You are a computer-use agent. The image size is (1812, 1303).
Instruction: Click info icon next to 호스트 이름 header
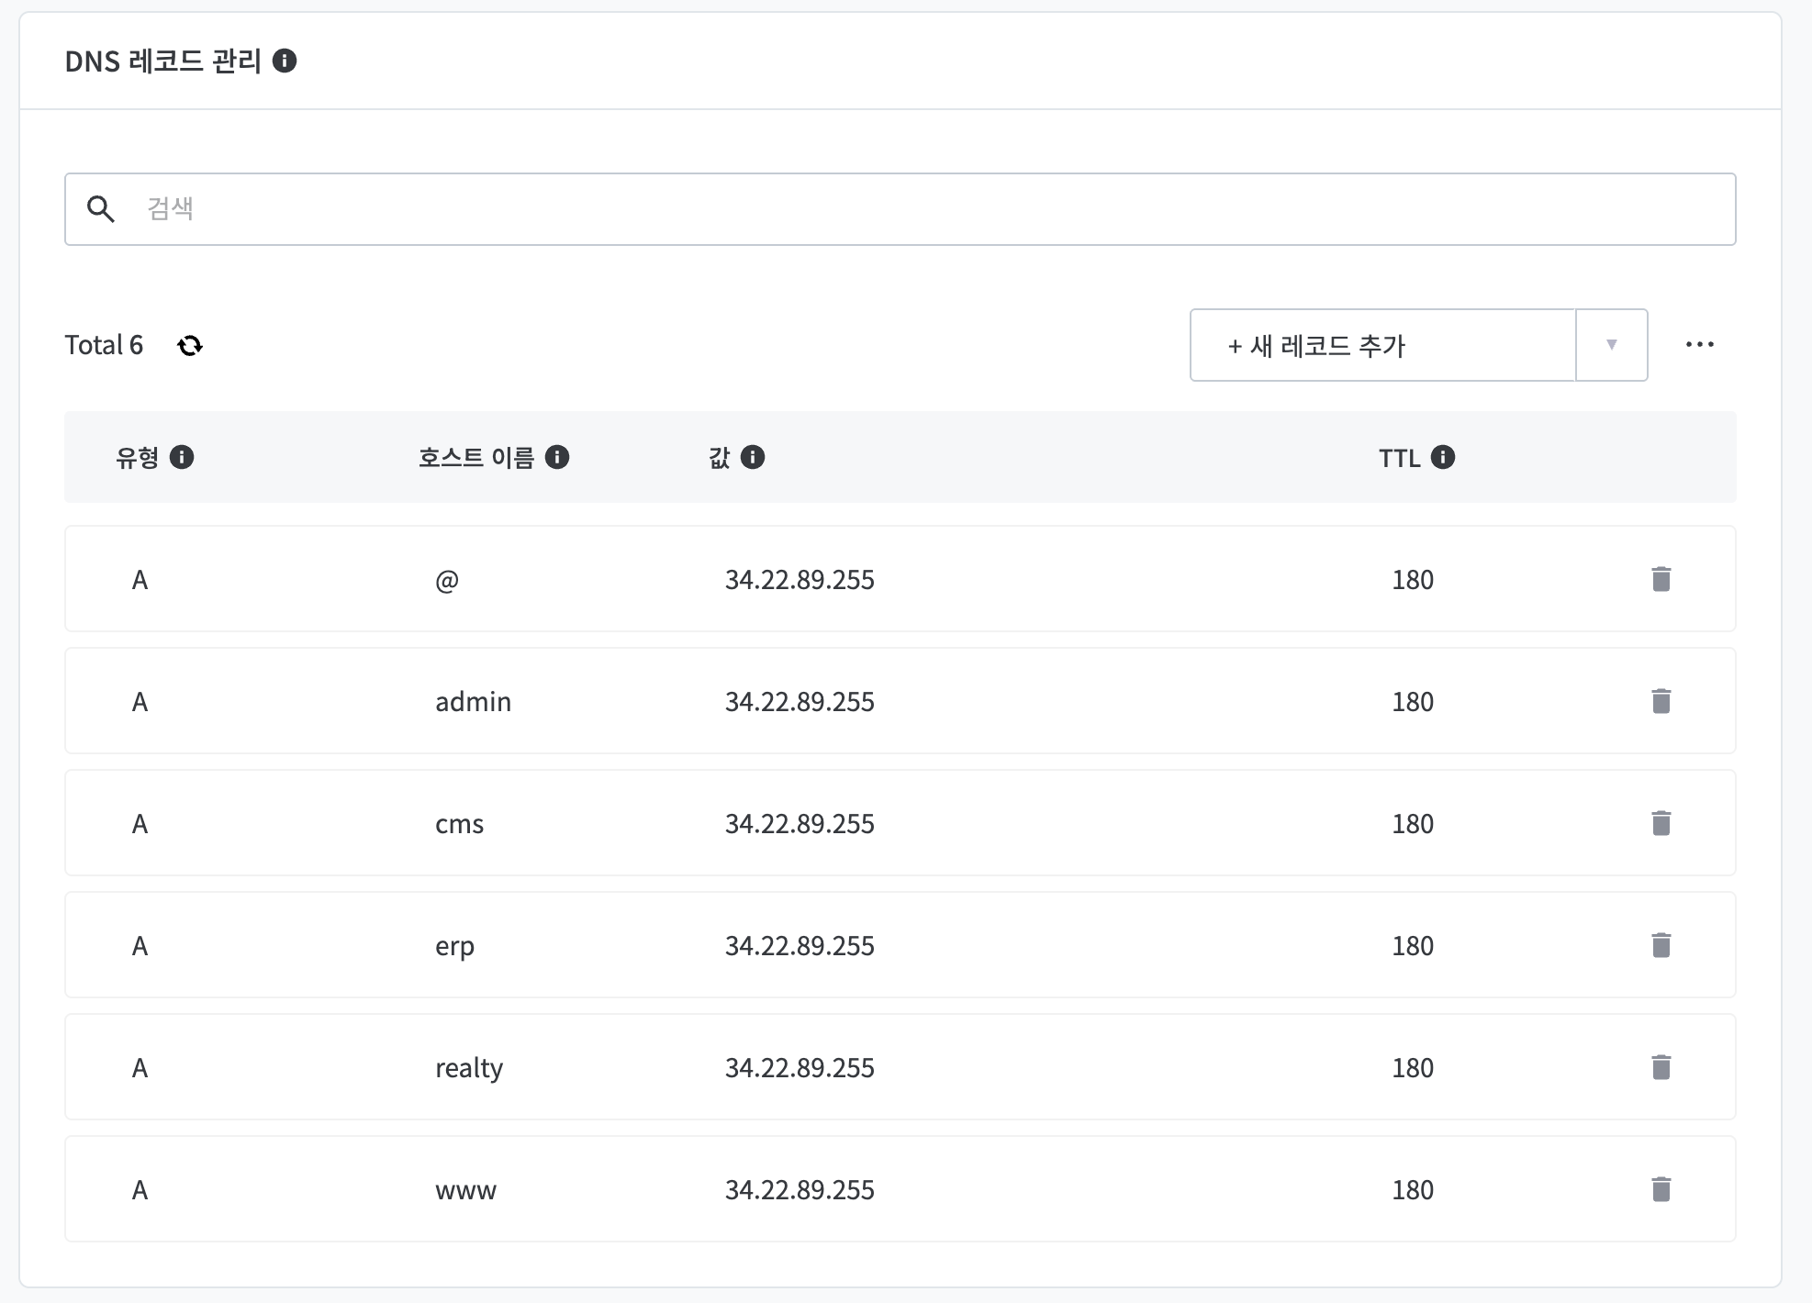(557, 457)
